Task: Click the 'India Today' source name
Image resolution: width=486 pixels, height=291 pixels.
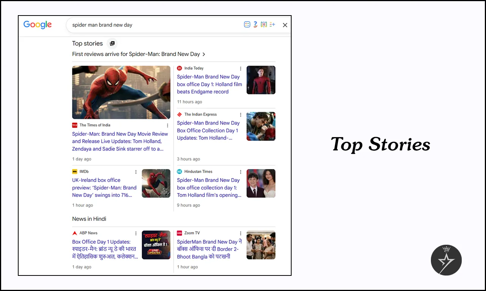Action: tap(194, 68)
